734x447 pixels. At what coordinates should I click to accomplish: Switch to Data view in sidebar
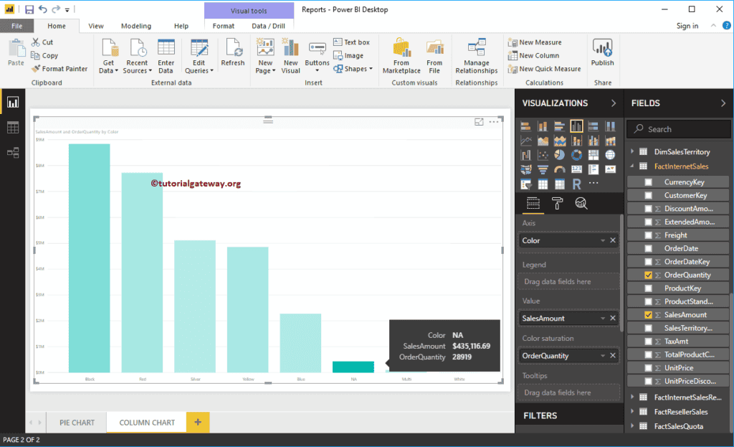click(x=13, y=128)
